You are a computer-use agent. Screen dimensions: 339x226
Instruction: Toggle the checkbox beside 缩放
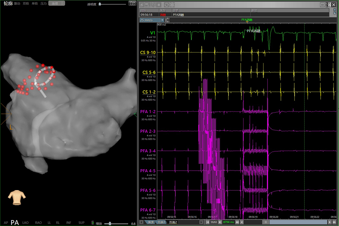point(93,223)
